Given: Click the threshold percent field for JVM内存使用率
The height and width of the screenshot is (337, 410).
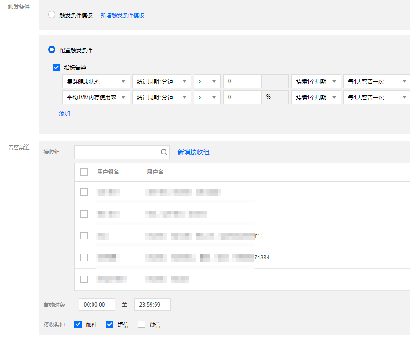Looking at the screenshot, I should 242,97.
